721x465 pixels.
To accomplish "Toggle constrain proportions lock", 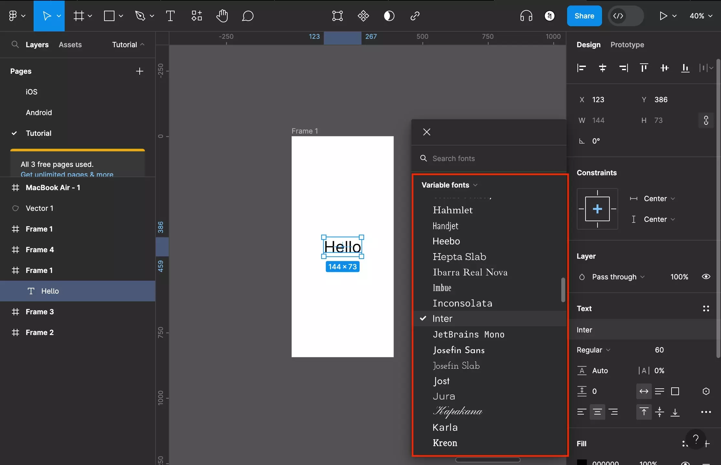I will click(x=706, y=120).
